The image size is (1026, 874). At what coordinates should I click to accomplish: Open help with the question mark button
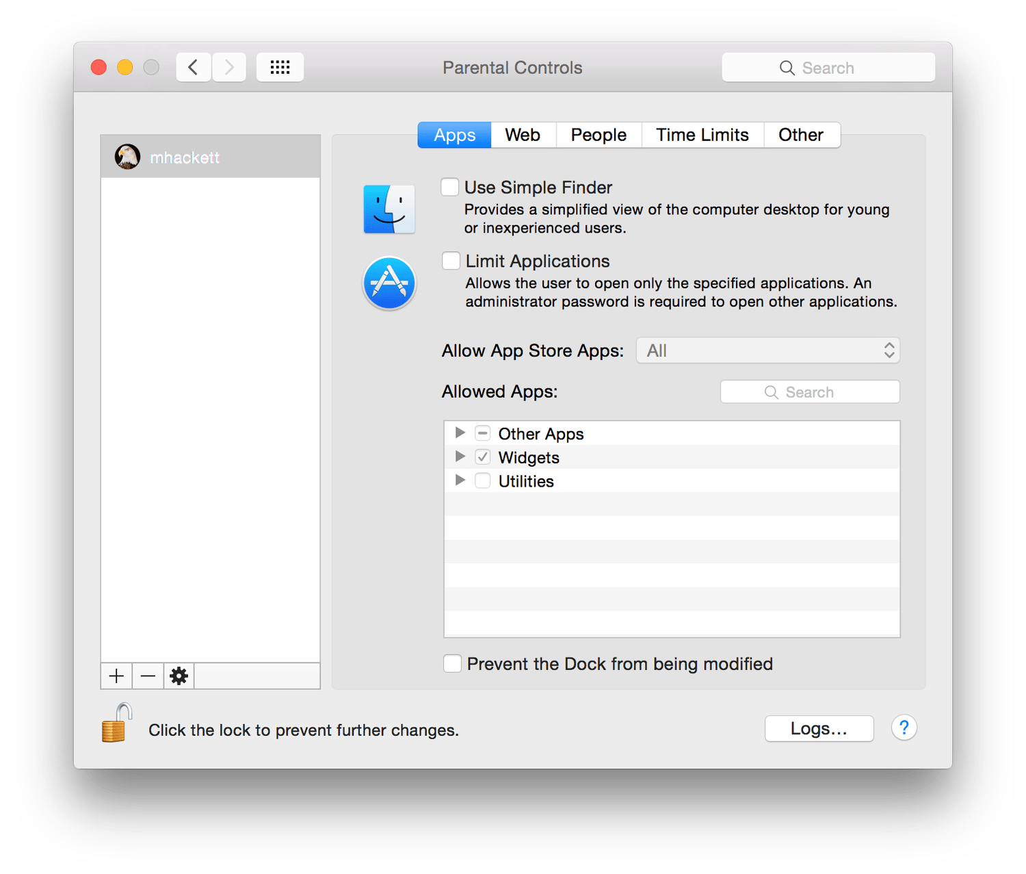pyautogui.click(x=904, y=728)
